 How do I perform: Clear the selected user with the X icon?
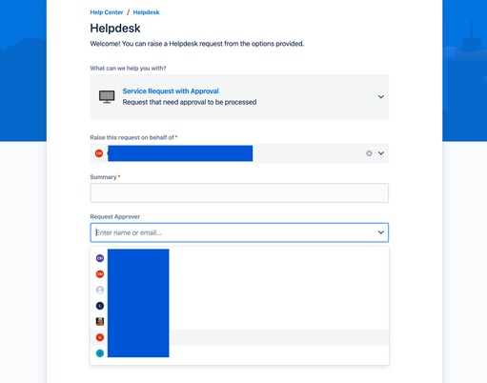(x=369, y=153)
